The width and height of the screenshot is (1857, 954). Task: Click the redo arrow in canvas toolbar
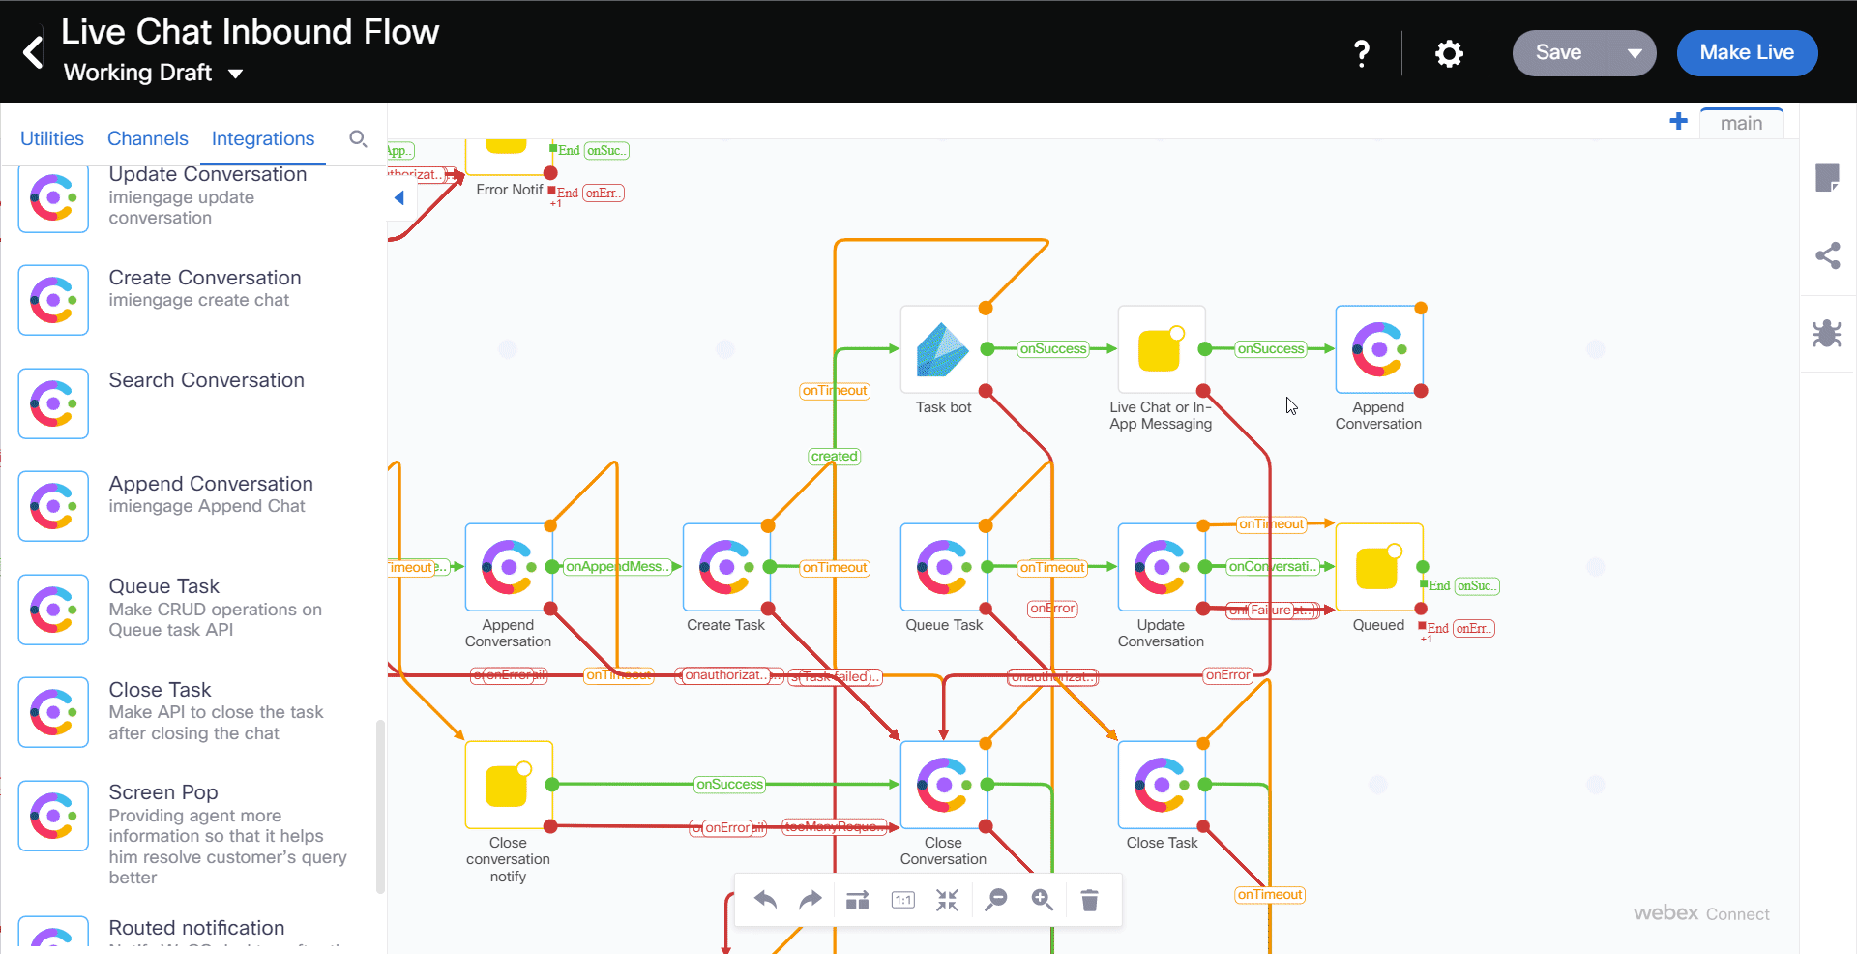pyautogui.click(x=811, y=901)
